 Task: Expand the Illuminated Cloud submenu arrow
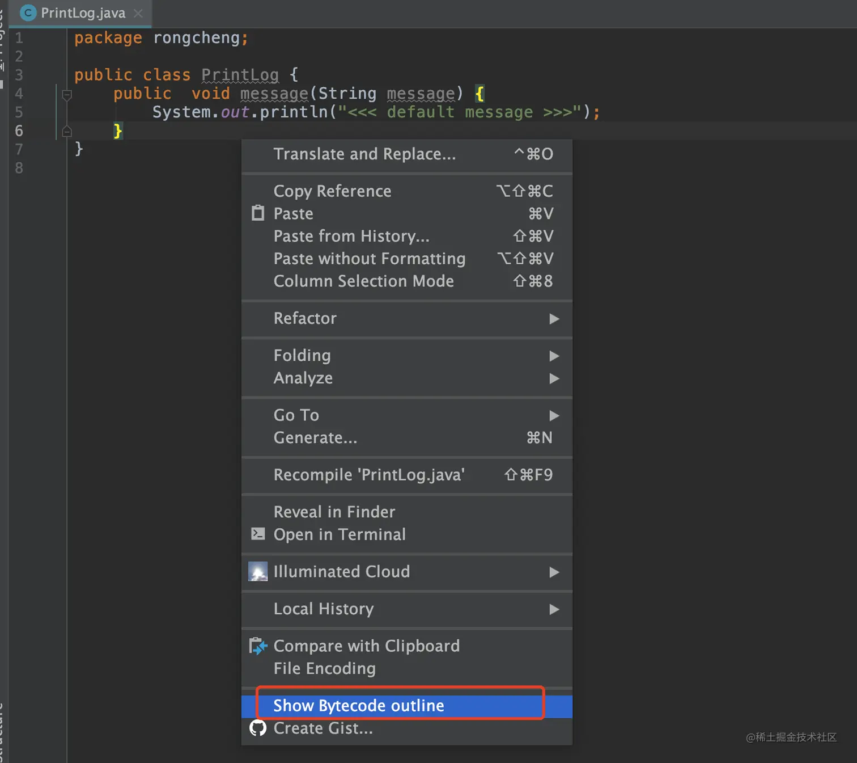pos(554,572)
